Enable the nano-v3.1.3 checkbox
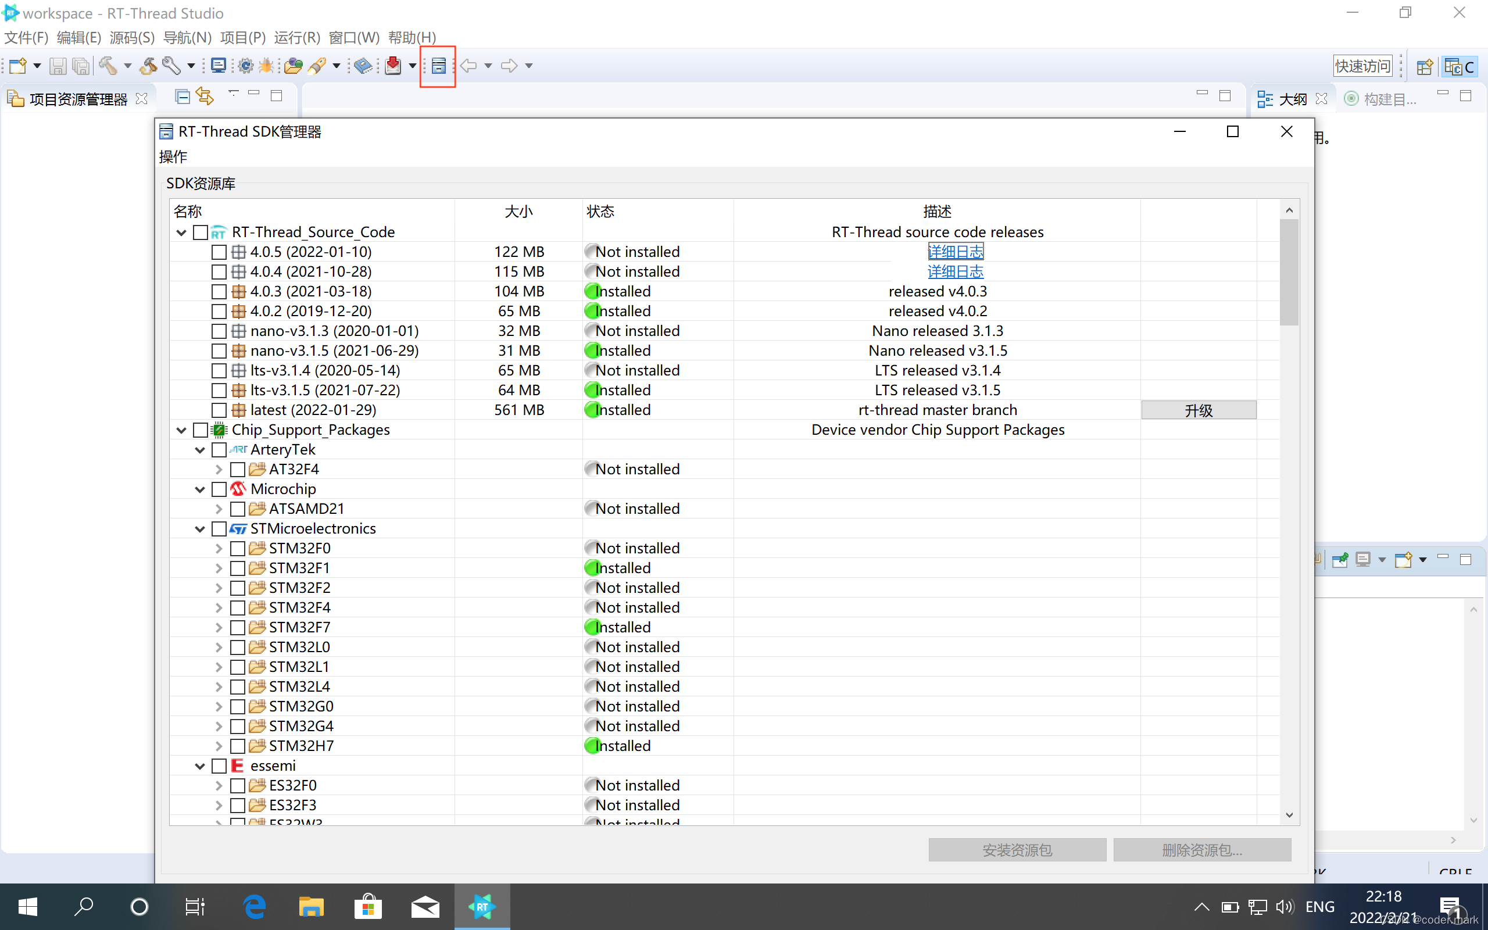Image resolution: width=1488 pixels, height=930 pixels. click(219, 331)
